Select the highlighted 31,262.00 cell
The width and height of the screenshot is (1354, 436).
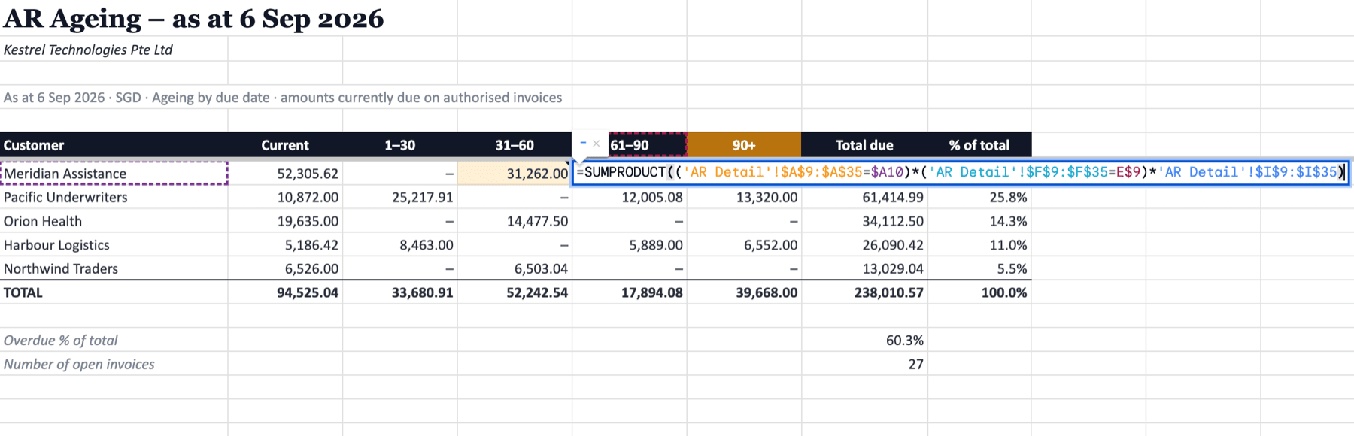point(515,174)
